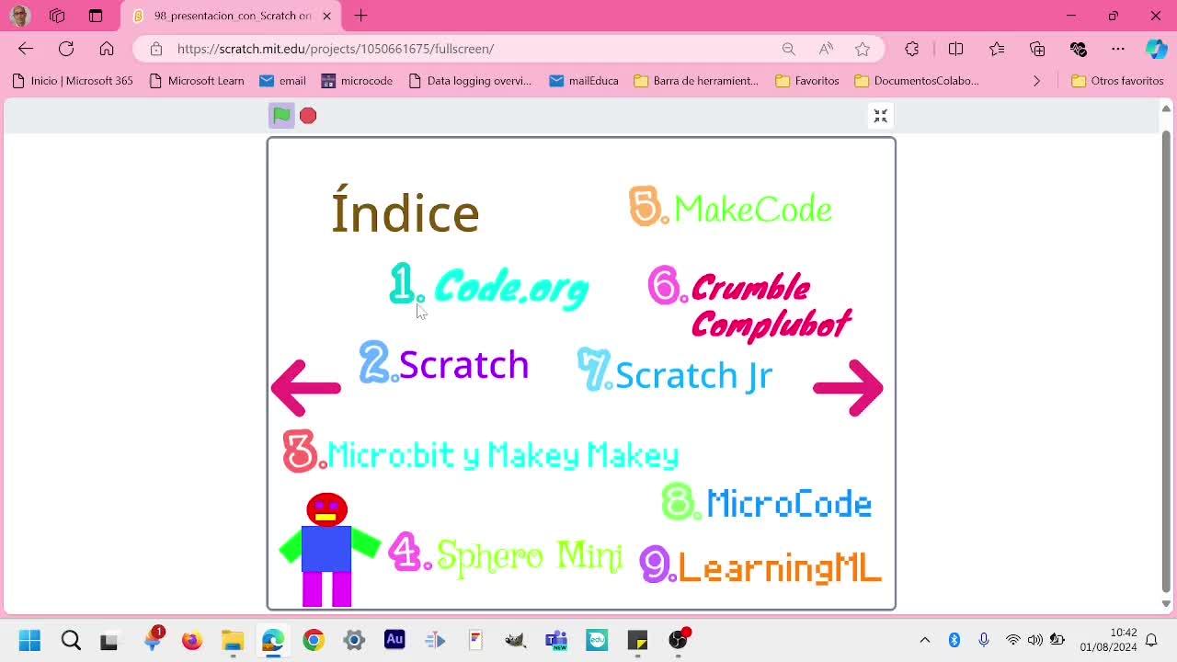Open a new browser tab
This screenshot has height=662, width=1177.
pyautogui.click(x=360, y=16)
